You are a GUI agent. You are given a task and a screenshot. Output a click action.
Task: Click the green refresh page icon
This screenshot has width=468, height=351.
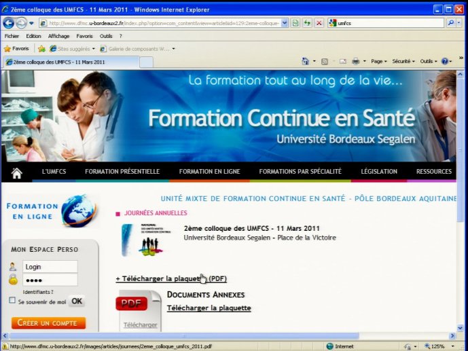[307, 23]
